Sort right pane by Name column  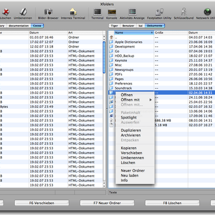click(134, 33)
